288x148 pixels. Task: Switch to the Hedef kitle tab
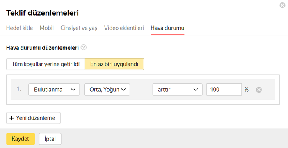19,28
